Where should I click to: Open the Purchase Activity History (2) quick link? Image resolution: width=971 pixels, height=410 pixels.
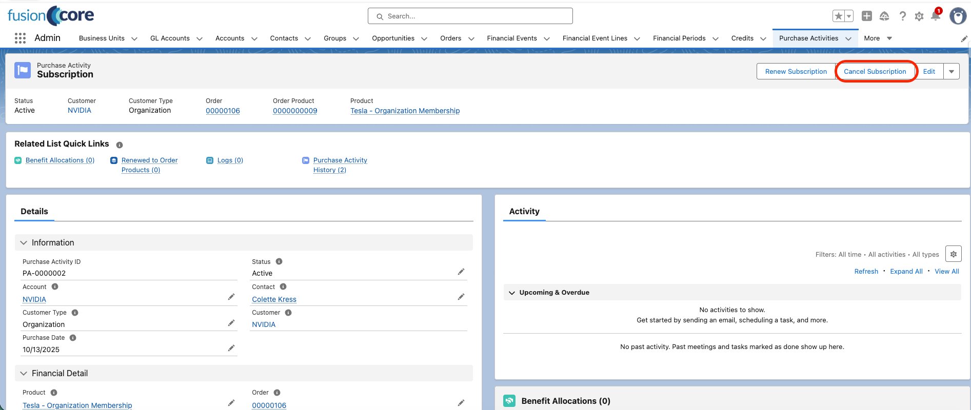click(x=340, y=165)
